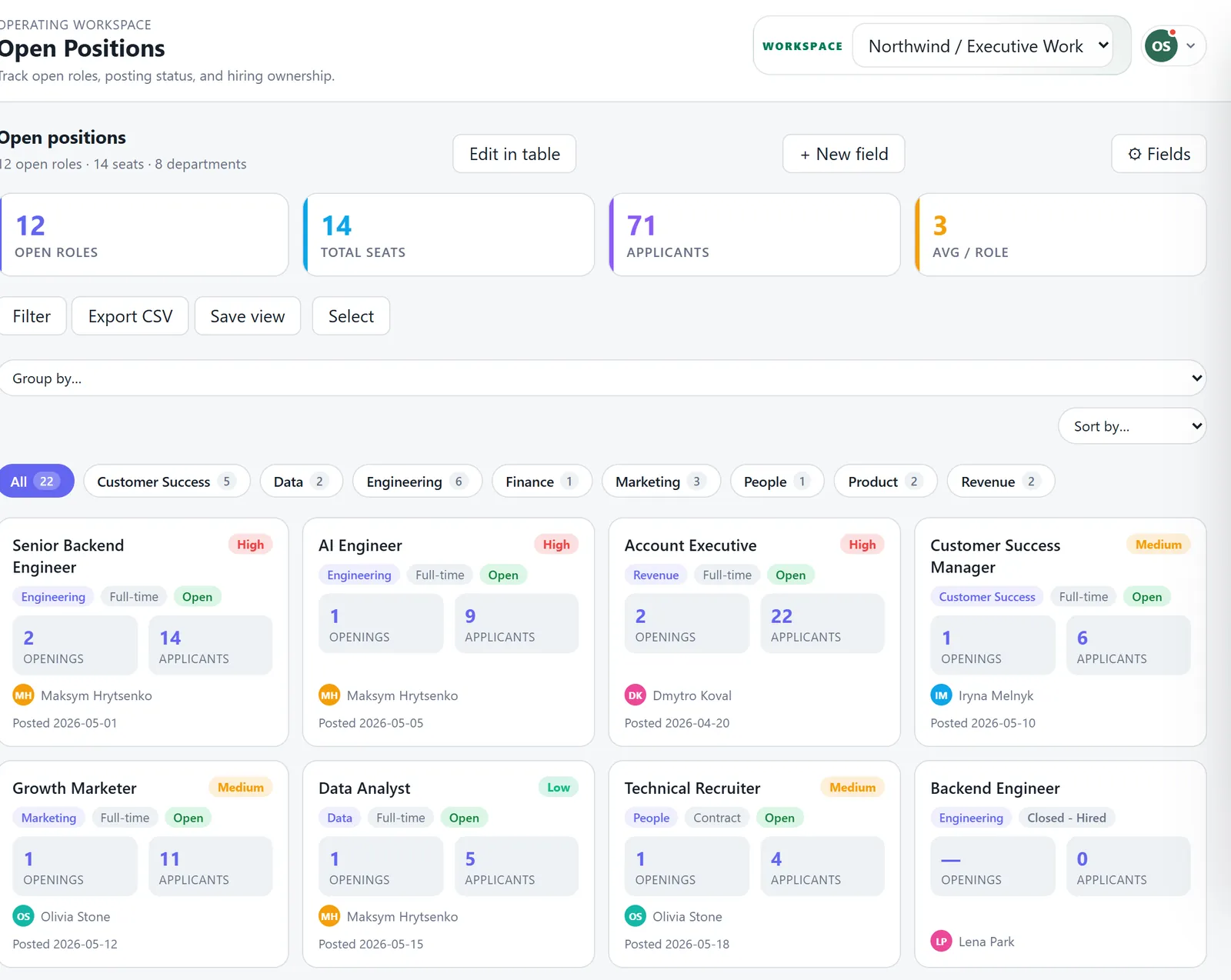This screenshot has width=1231, height=980.
Task: Show the Engineering department tab
Action: tap(417, 482)
